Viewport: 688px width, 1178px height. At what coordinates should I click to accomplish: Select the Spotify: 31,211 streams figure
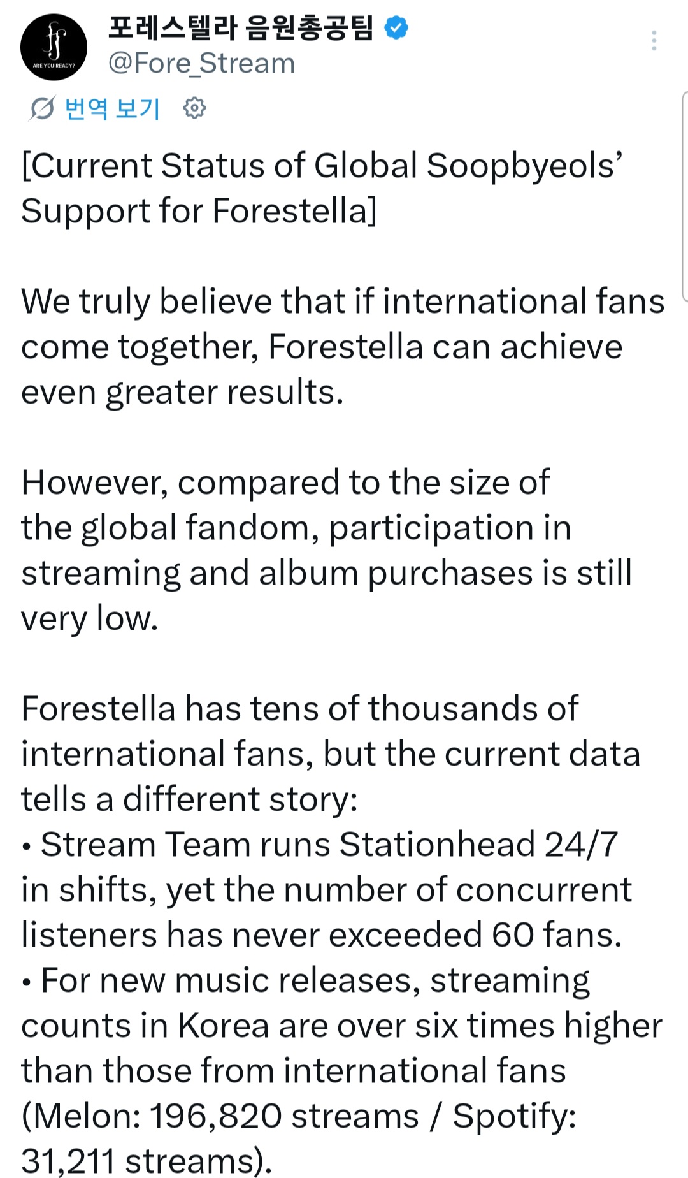(x=298, y=1138)
